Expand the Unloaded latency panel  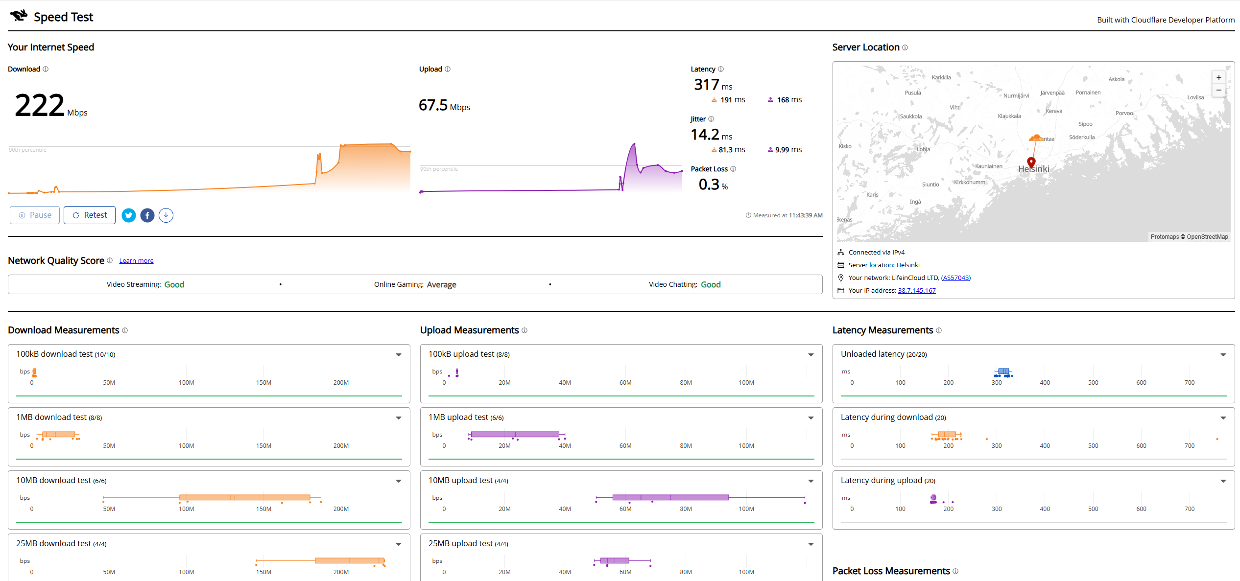pyautogui.click(x=1223, y=355)
